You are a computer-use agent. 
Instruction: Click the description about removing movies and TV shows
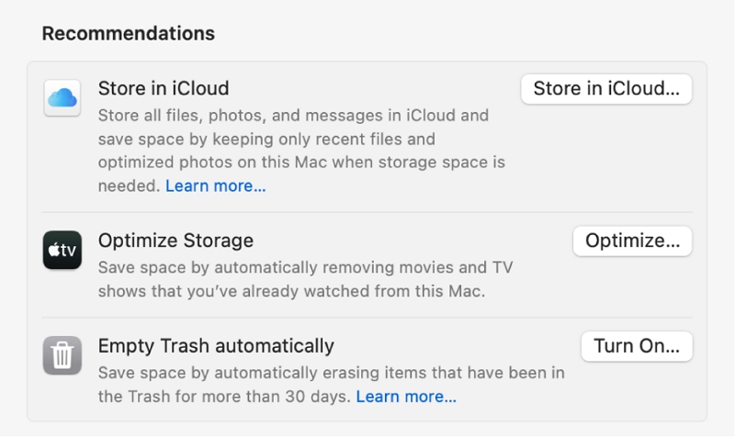point(305,279)
